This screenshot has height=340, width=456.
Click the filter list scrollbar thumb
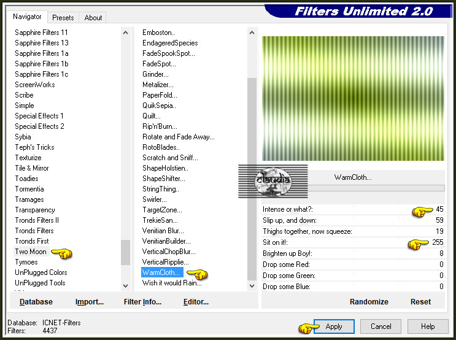(252, 179)
